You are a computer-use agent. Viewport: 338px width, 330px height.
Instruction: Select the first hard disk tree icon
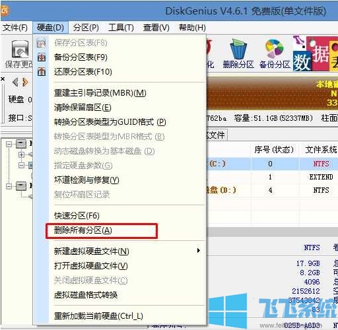pyautogui.click(x=21, y=144)
